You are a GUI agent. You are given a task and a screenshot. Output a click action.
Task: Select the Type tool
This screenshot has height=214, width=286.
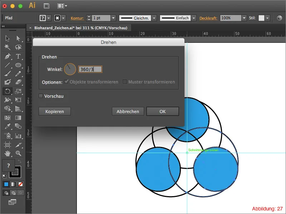coord(18,56)
